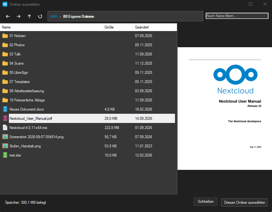
Task: Refresh the folder listing
Action: pyautogui.click(x=40, y=16)
